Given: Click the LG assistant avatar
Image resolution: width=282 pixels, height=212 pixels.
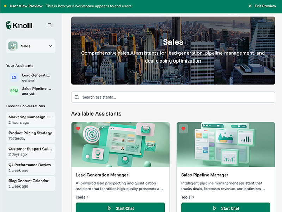Looking at the screenshot, I should [x=14, y=77].
